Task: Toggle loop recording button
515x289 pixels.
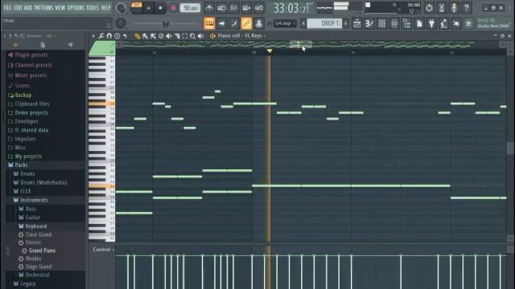Action: tap(259, 8)
